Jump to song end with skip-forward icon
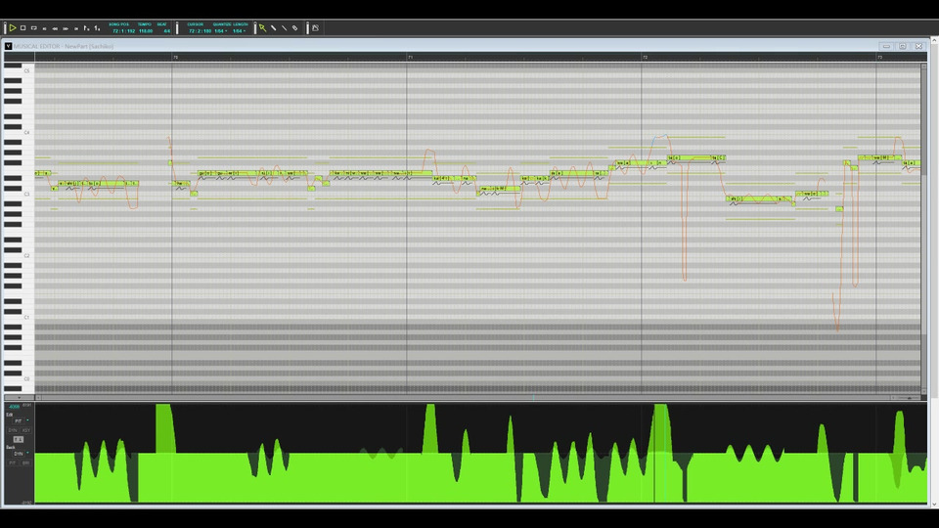This screenshot has width=939, height=528. (76, 28)
